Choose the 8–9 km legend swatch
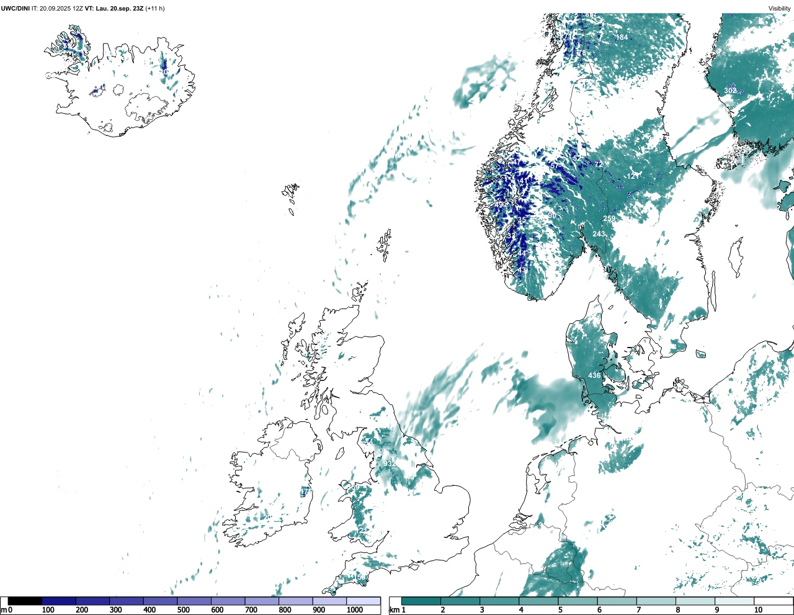The height and width of the screenshot is (615, 794). tap(695, 601)
